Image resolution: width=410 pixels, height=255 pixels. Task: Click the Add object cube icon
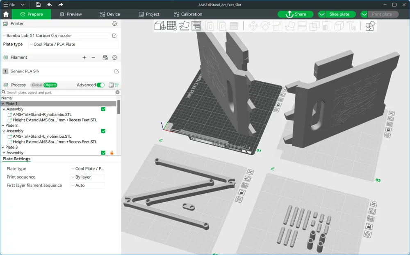coord(159,26)
